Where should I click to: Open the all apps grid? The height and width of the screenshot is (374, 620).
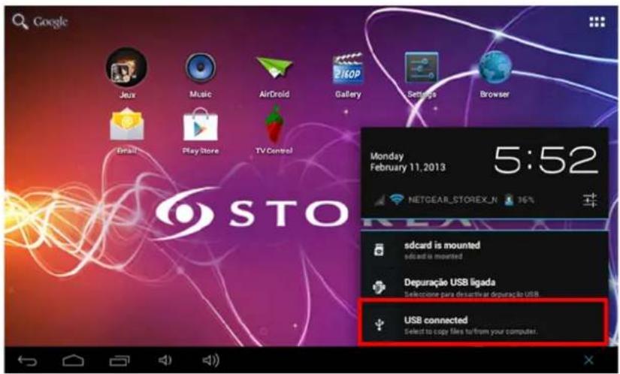coord(597,22)
